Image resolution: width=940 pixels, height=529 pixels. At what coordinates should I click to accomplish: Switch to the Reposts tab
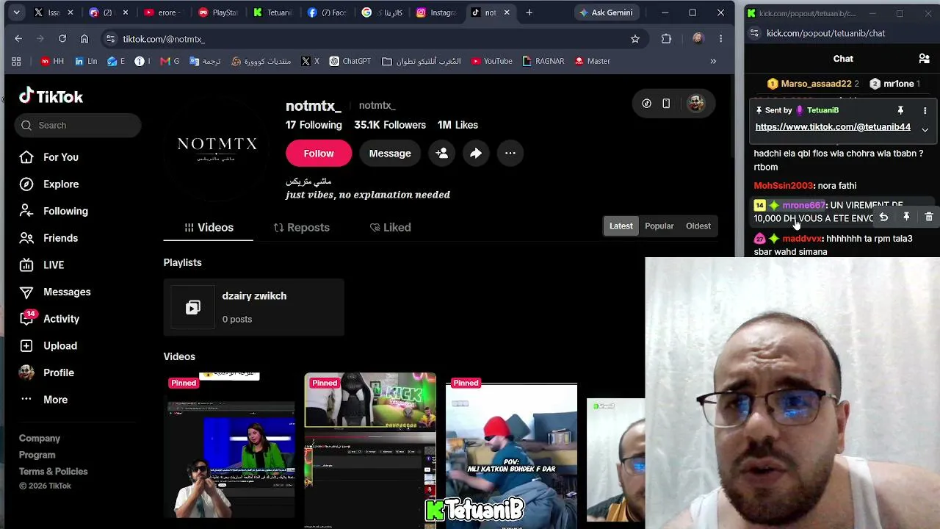301,228
